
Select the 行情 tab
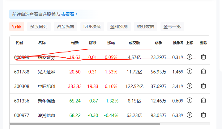click(x=17, y=27)
